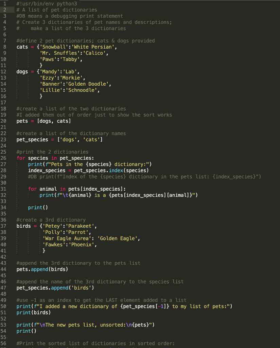
Task: Click the comment '#create a 3rd dictionary'
Action: click(x=51, y=220)
